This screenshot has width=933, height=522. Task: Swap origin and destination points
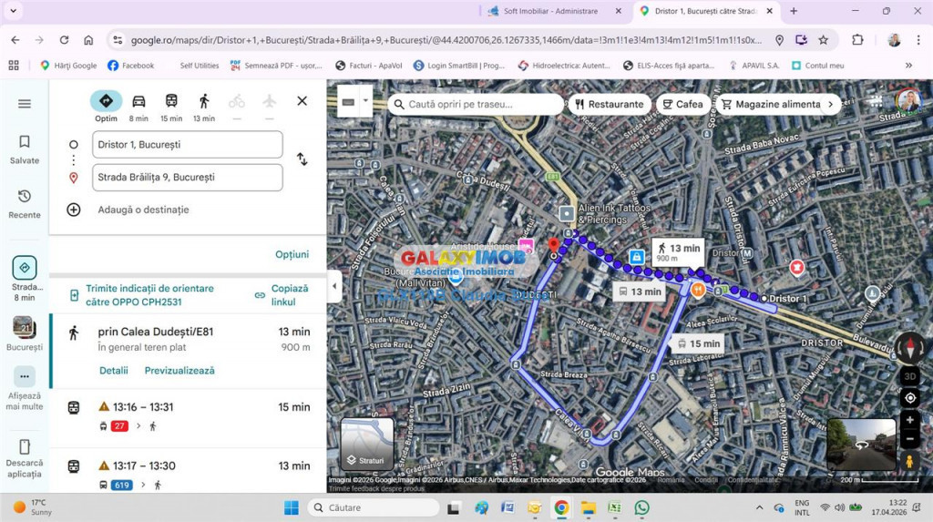click(302, 159)
